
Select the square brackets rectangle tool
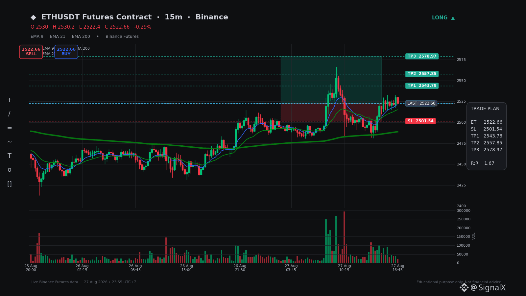click(10, 184)
